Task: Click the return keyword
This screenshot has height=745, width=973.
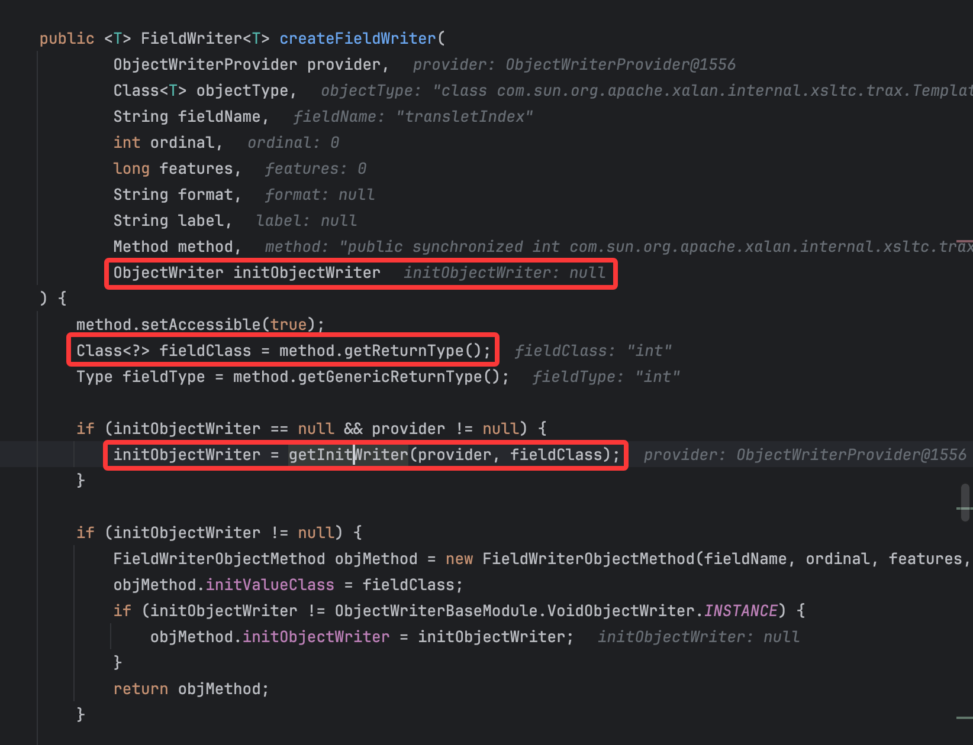Action: (x=140, y=689)
